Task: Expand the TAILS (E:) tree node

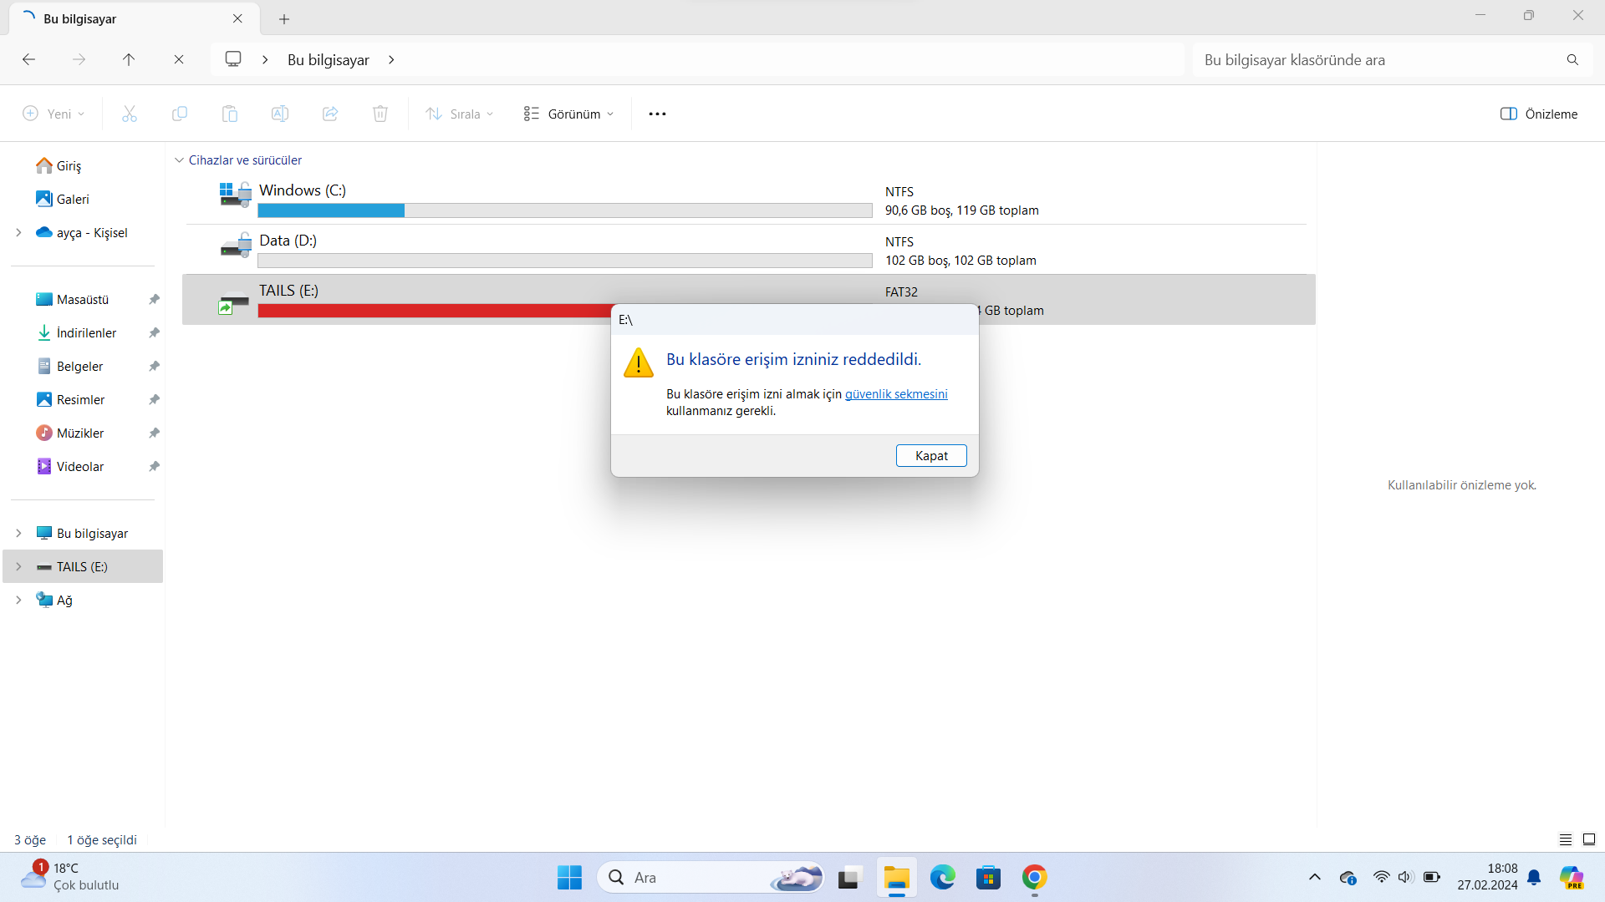Action: click(18, 567)
